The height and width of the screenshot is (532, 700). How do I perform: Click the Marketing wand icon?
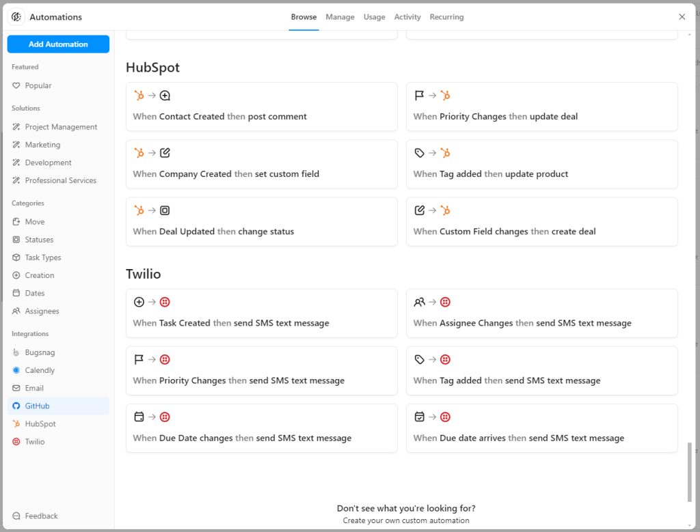(16, 145)
